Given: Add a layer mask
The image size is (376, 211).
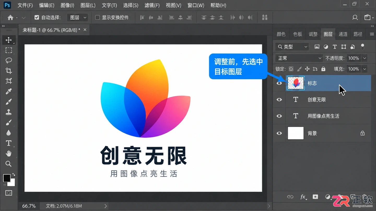Looking at the screenshot, I should (315, 197).
